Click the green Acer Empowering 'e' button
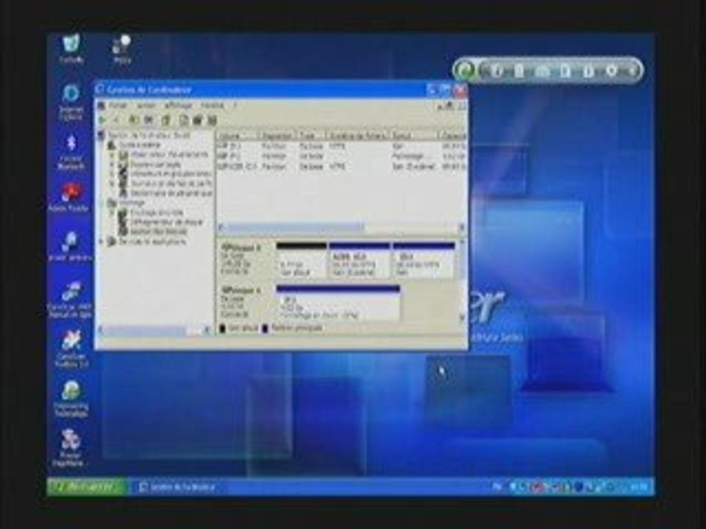 click(x=465, y=71)
